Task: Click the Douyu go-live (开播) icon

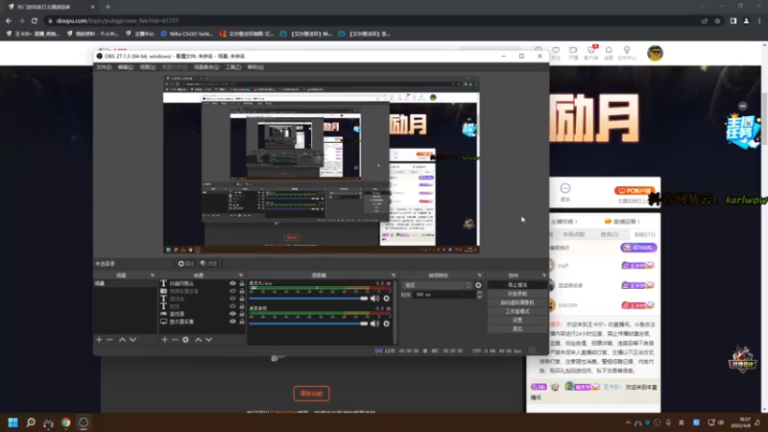Action: pyautogui.click(x=573, y=51)
